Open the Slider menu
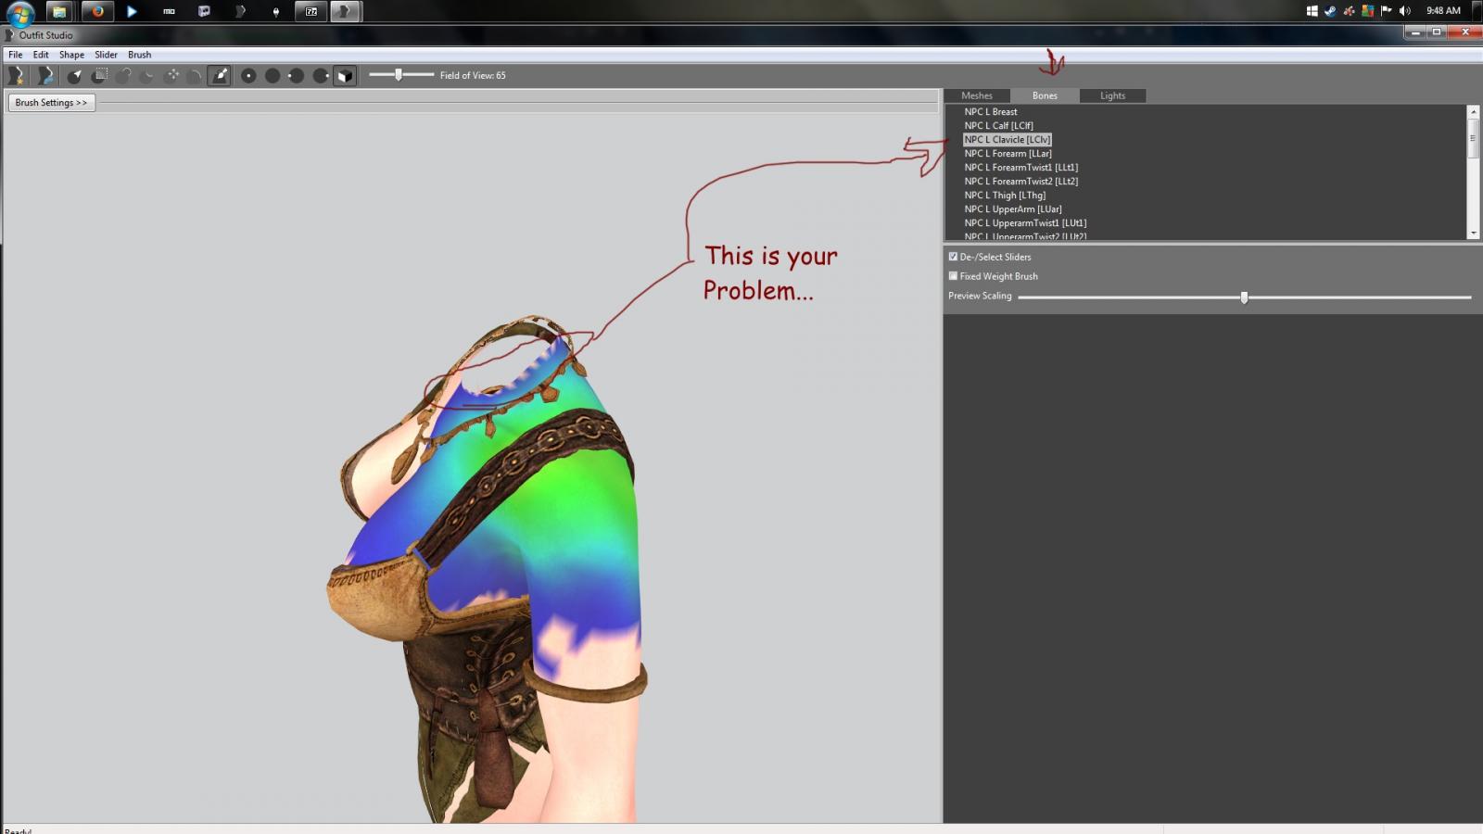The image size is (1483, 834). pos(106,55)
